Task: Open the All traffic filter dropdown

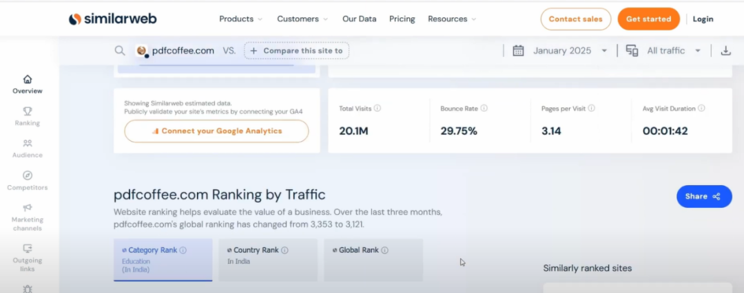Action: pyautogui.click(x=663, y=50)
